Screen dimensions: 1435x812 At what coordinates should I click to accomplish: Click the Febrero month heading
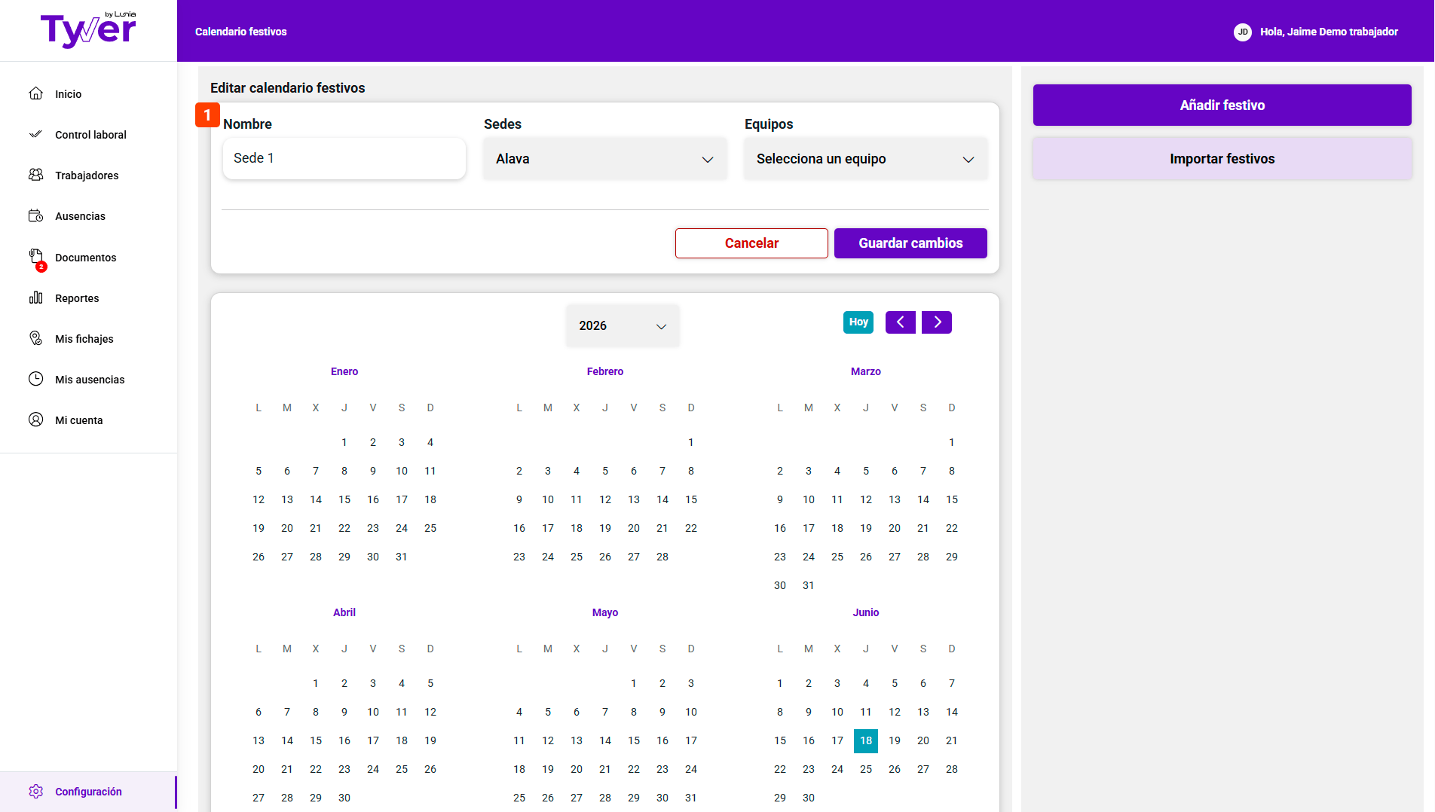click(x=605, y=371)
